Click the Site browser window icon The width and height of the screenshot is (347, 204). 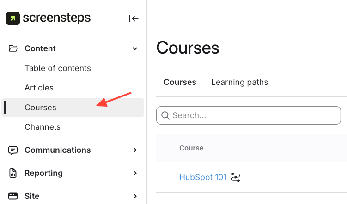(x=13, y=196)
